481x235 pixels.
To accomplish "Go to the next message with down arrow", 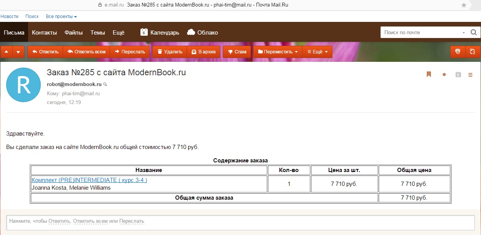I will click(18, 52).
